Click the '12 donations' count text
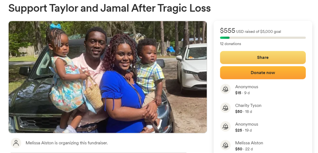318x153 pixels. point(230,44)
